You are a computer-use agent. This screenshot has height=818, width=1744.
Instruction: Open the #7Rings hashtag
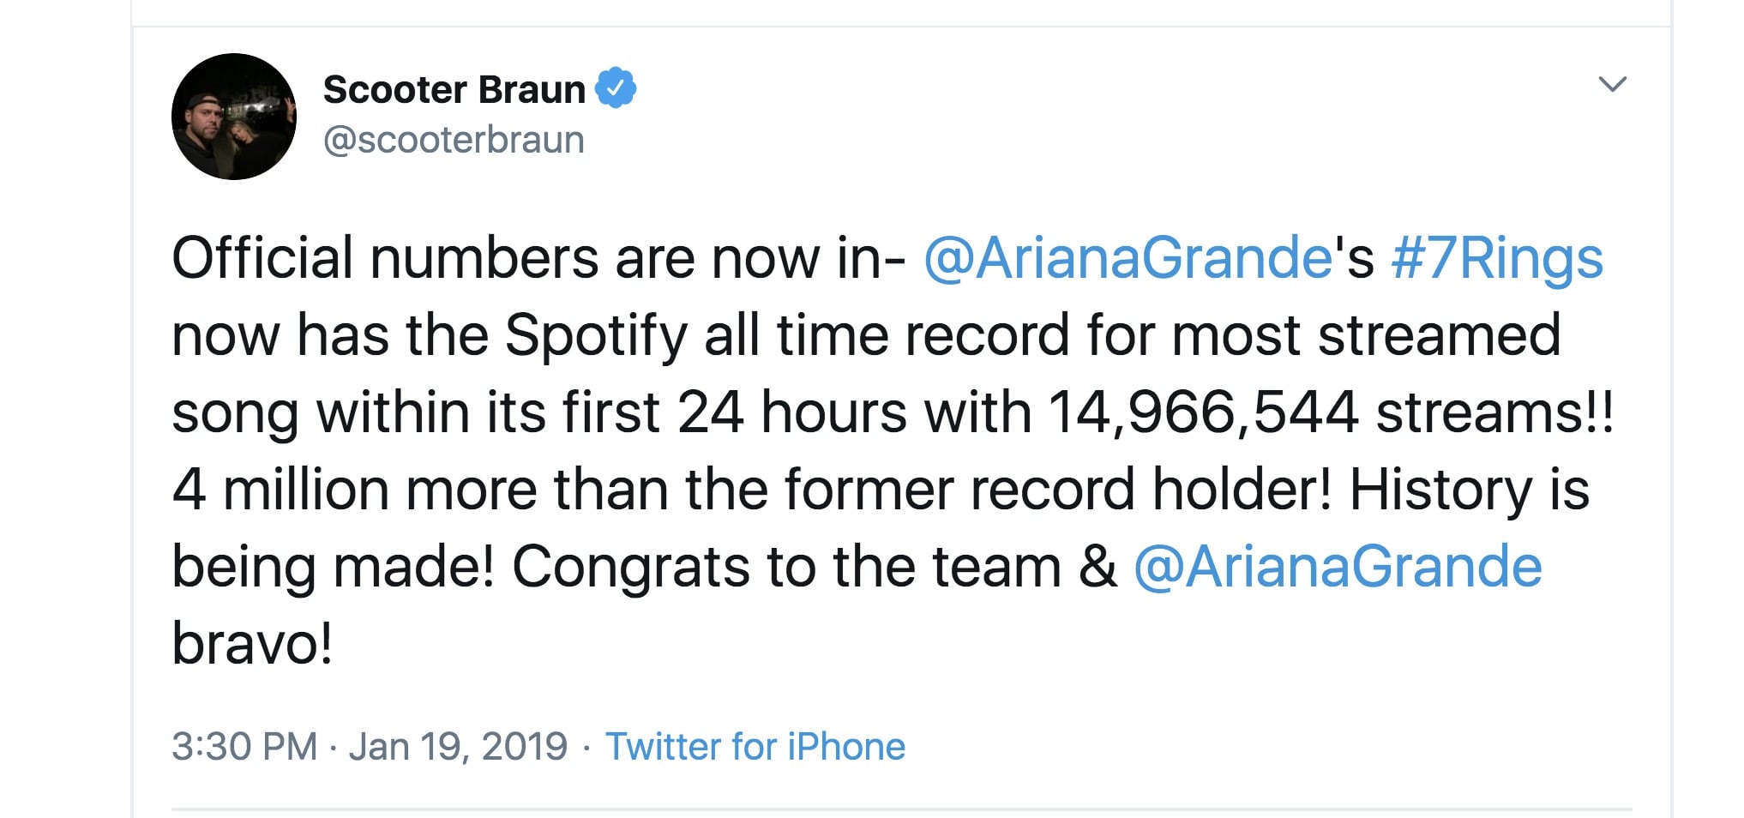(x=1496, y=257)
